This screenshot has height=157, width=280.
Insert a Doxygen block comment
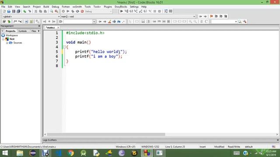pyautogui.click(x=15, y=21)
